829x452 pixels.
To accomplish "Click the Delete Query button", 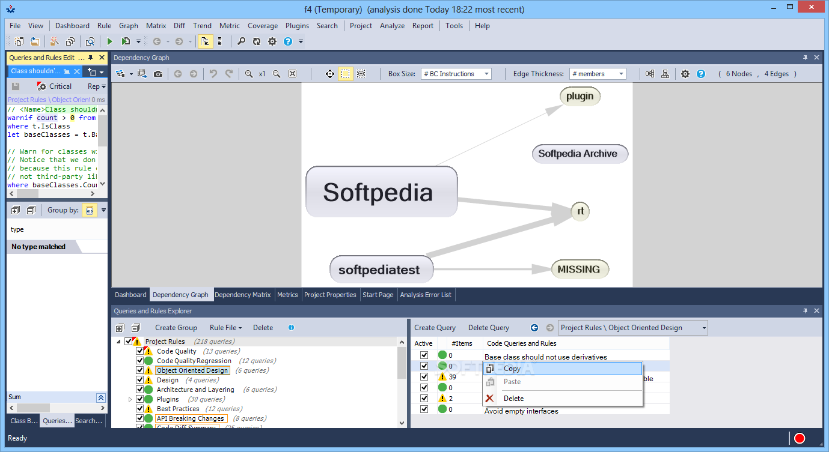I will tap(489, 328).
